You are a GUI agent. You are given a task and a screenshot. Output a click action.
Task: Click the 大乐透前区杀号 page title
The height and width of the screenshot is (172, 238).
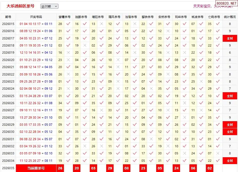coord(20,6)
